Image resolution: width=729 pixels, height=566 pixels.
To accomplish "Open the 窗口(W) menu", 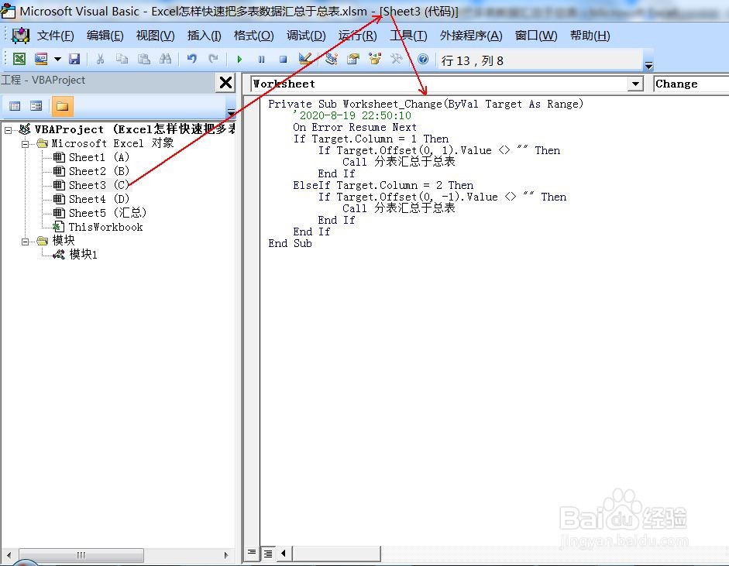I will pos(536,36).
